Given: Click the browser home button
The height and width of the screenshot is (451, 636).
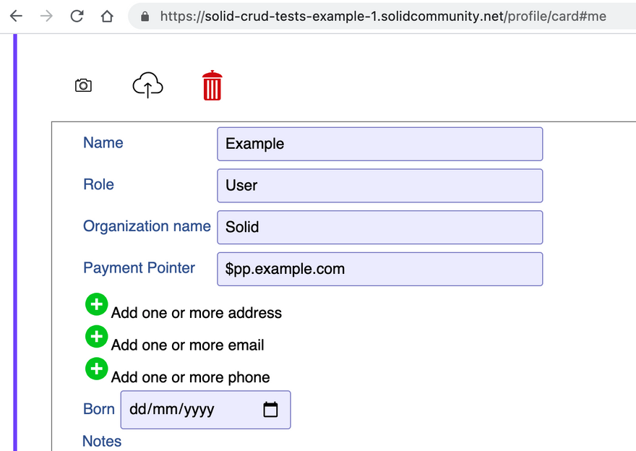Looking at the screenshot, I should tap(107, 16).
